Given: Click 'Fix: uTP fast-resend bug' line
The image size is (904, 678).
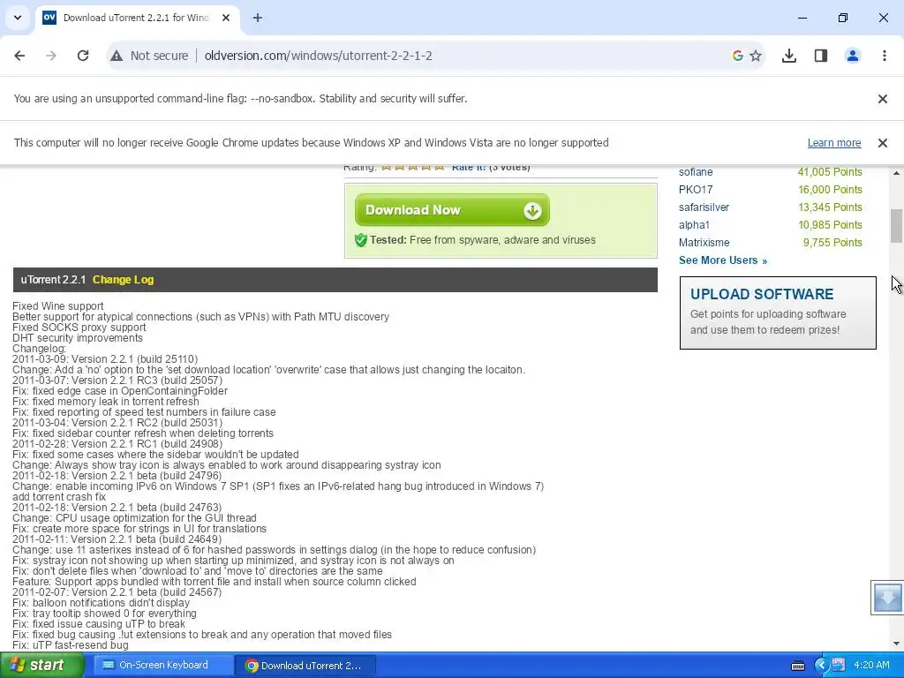Looking at the screenshot, I should click(x=71, y=645).
